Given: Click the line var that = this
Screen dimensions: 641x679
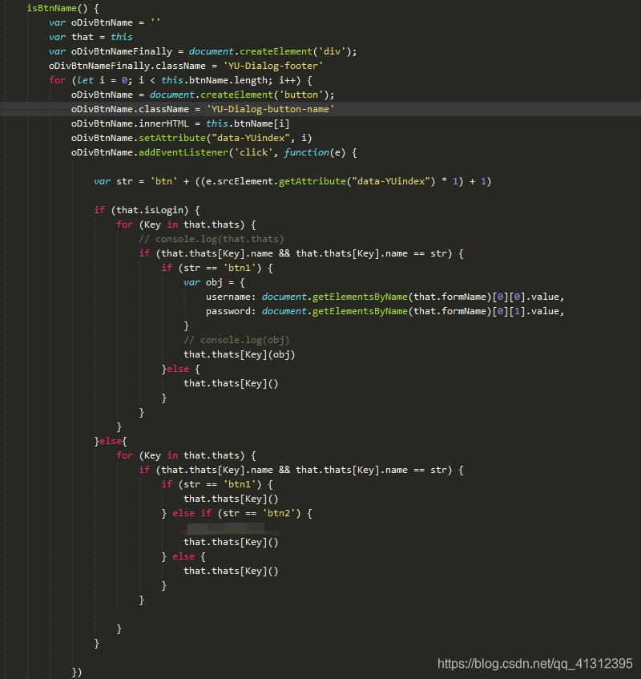Looking at the screenshot, I should point(91,37).
